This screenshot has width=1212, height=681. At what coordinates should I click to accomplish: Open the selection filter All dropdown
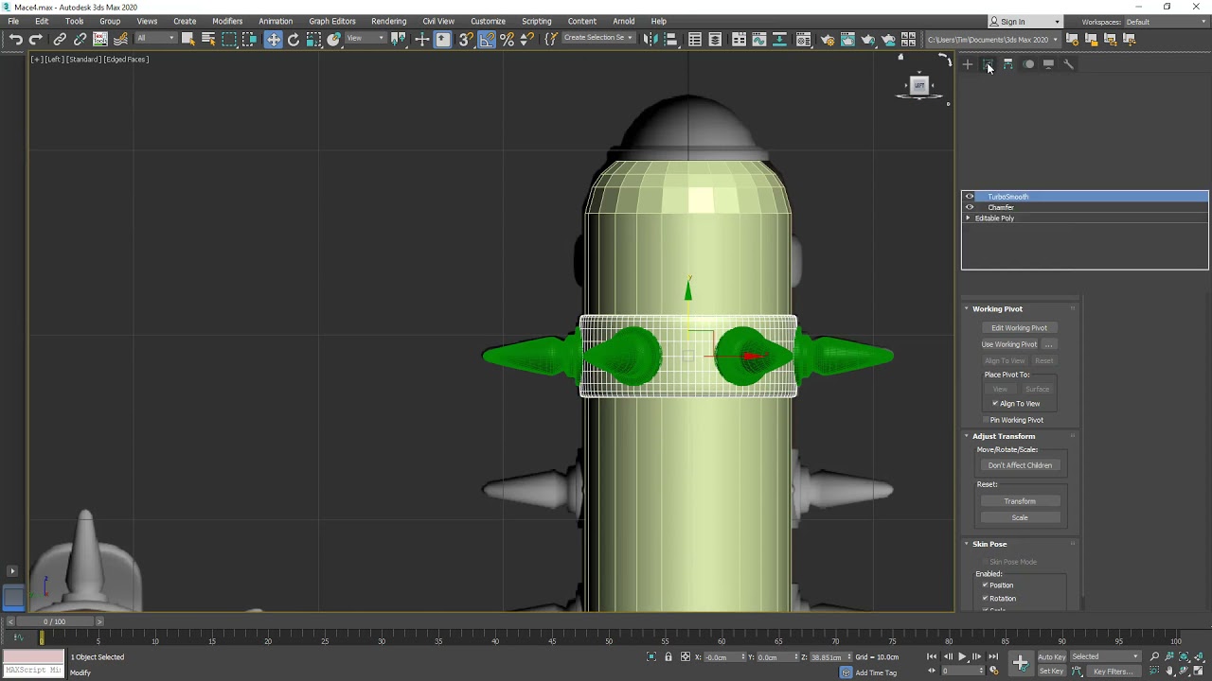tap(155, 39)
